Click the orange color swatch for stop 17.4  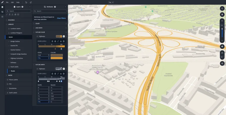[56, 58]
